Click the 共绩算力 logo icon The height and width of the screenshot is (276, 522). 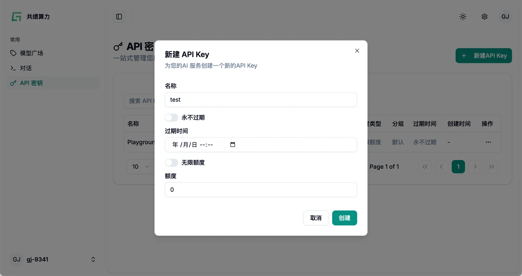(16, 17)
